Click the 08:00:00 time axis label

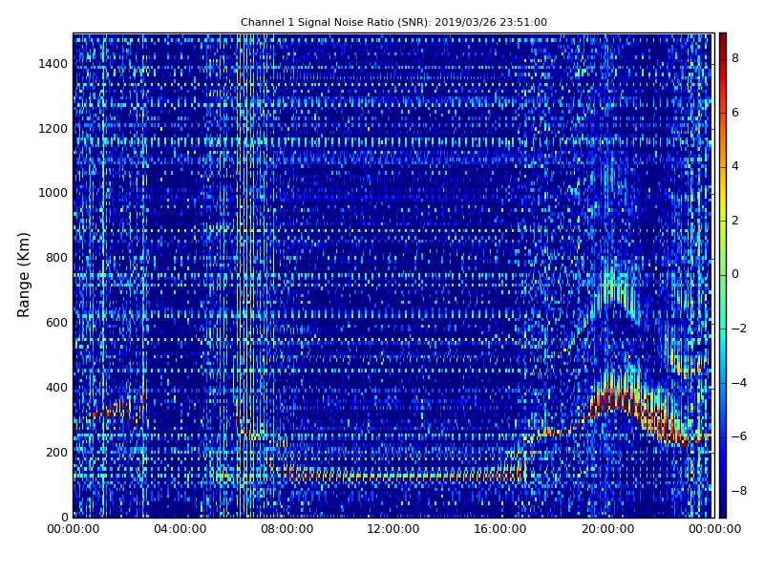point(287,529)
